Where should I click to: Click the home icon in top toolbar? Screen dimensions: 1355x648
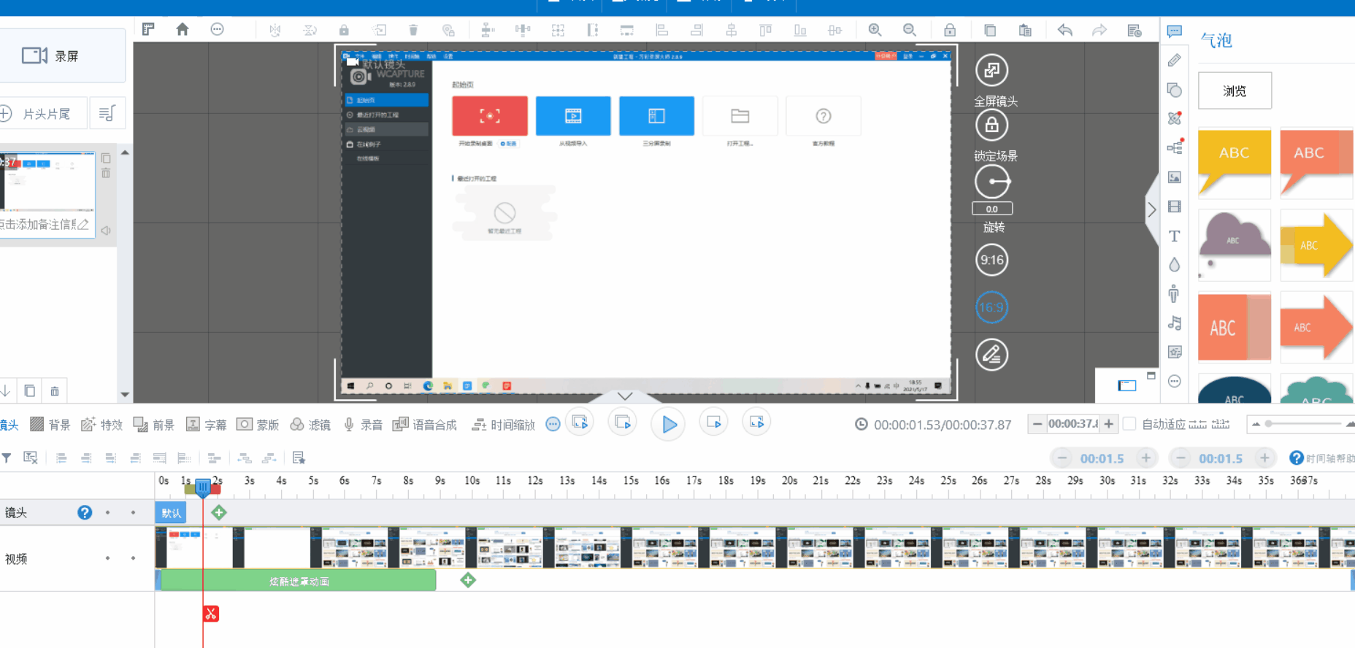183,29
